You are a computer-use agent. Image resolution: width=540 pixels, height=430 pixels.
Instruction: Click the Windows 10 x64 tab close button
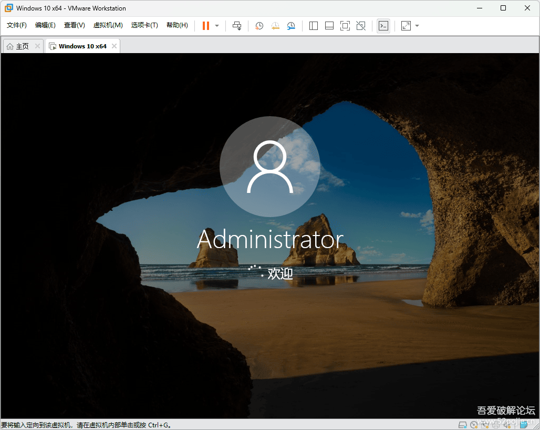coord(113,46)
